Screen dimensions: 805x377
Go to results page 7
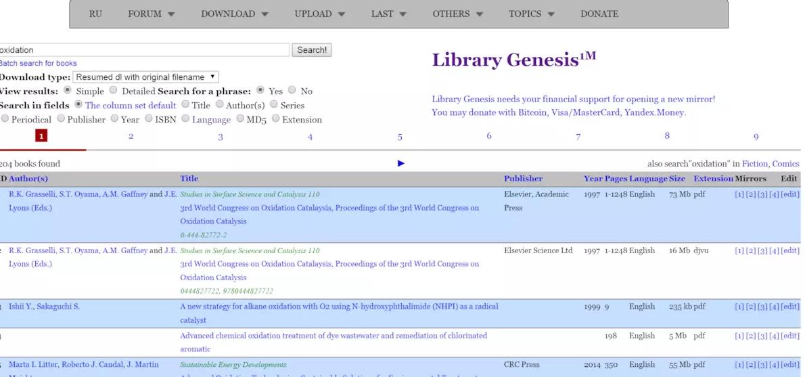[578, 137]
